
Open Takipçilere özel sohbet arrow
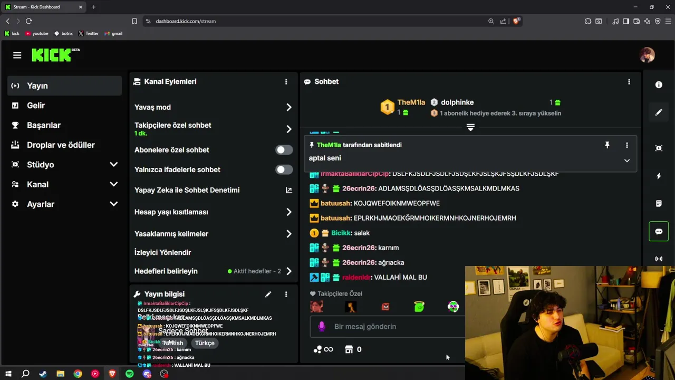[x=288, y=129]
